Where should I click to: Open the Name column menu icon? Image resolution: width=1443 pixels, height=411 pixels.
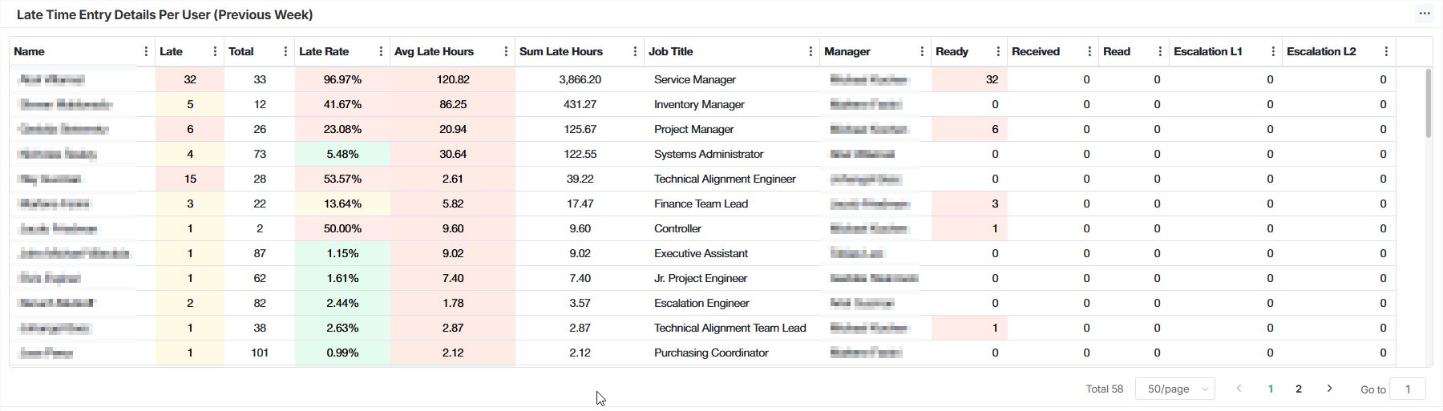146,51
